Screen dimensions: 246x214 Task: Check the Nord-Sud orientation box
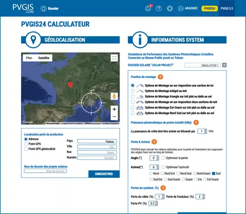(178, 173)
